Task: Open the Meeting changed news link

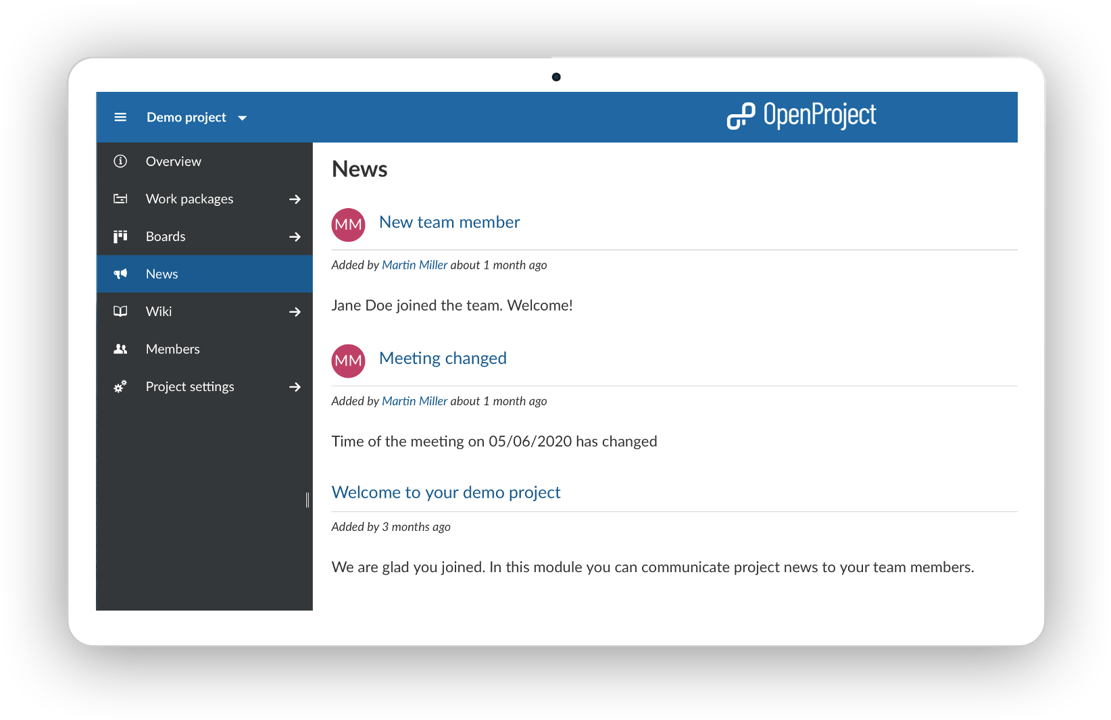Action: click(443, 358)
